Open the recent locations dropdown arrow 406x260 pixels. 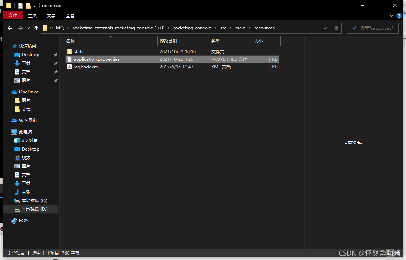tap(29, 28)
